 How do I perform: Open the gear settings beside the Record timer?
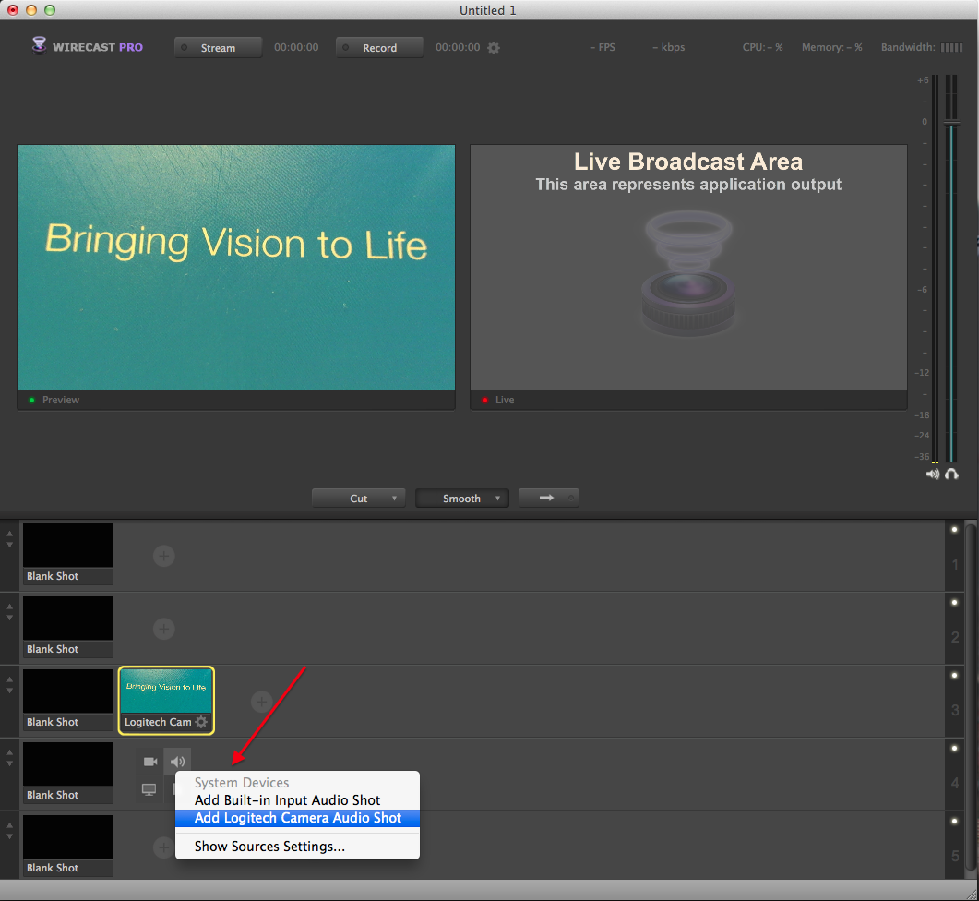click(x=494, y=47)
